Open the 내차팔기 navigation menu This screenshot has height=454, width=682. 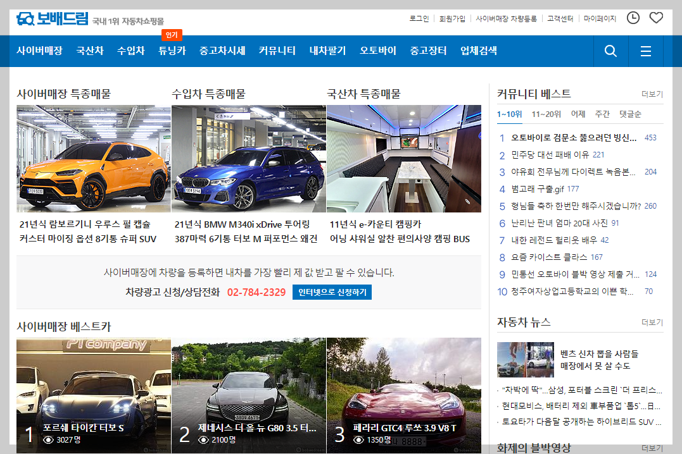tap(327, 51)
